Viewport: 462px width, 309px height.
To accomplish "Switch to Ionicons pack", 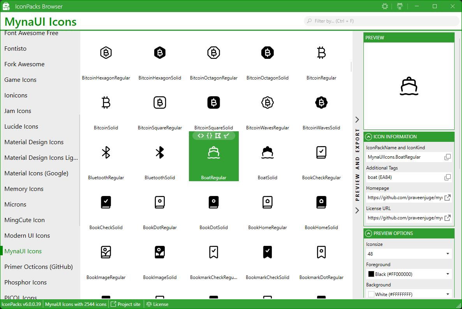I will (x=16, y=95).
